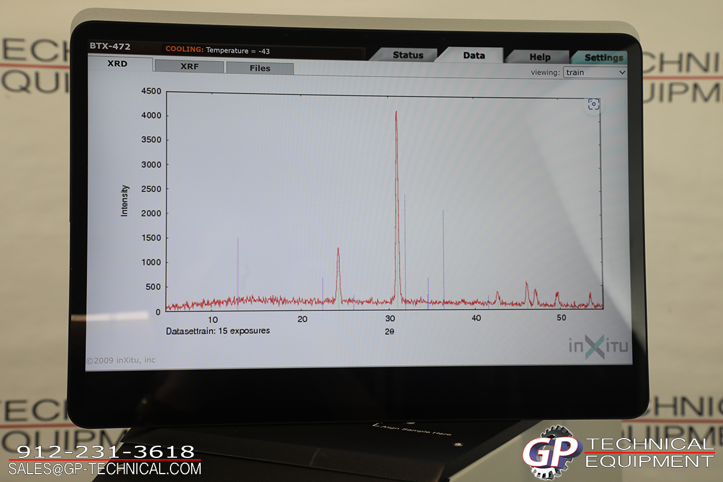723x482 pixels.
Task: Click the BTX-472 device label
Action: (x=110, y=46)
